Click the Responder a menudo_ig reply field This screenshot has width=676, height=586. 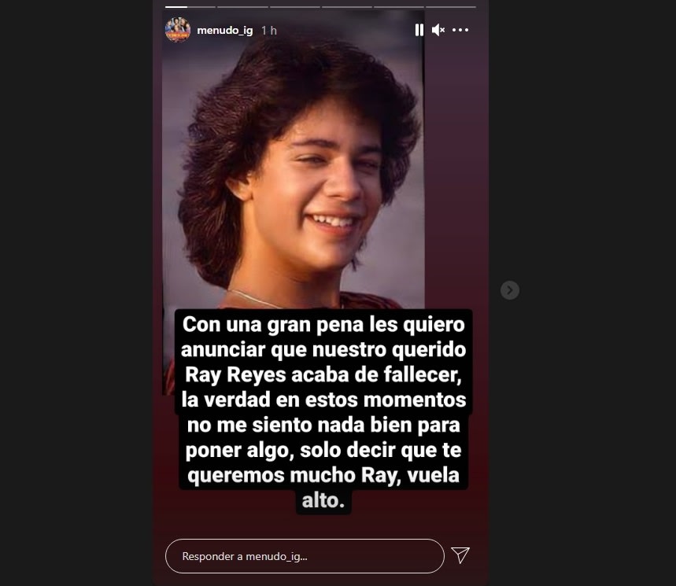[x=305, y=556]
